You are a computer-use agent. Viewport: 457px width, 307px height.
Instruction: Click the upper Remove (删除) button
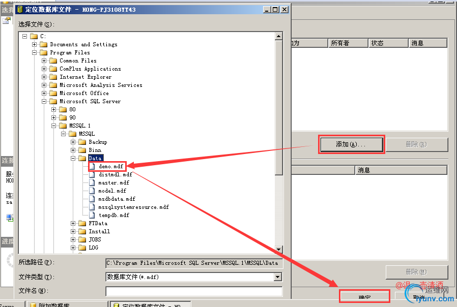[x=417, y=145]
